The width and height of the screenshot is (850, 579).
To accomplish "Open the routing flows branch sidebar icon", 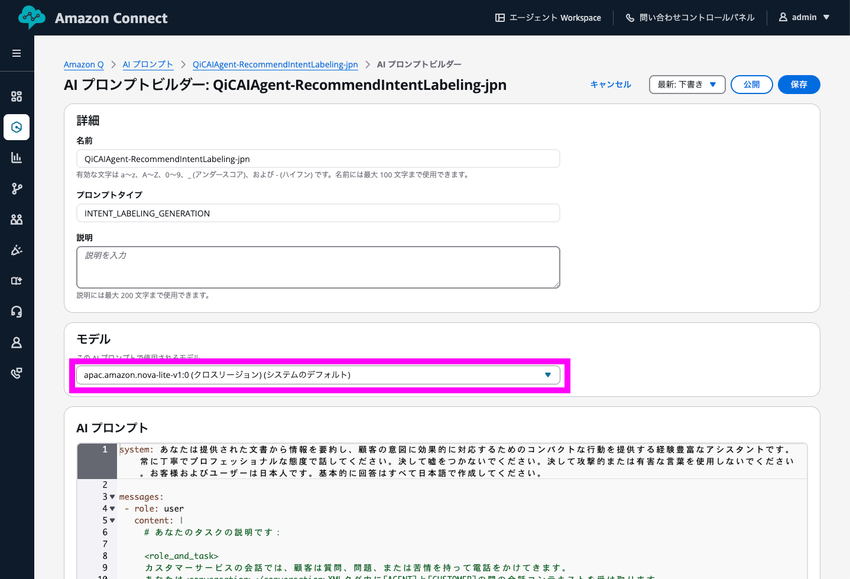I will 17,189.
